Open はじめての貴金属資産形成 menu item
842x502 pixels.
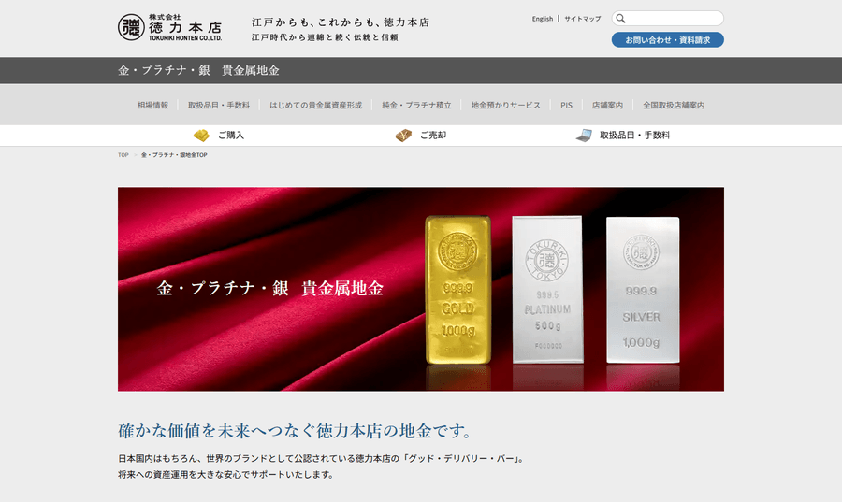tap(316, 105)
